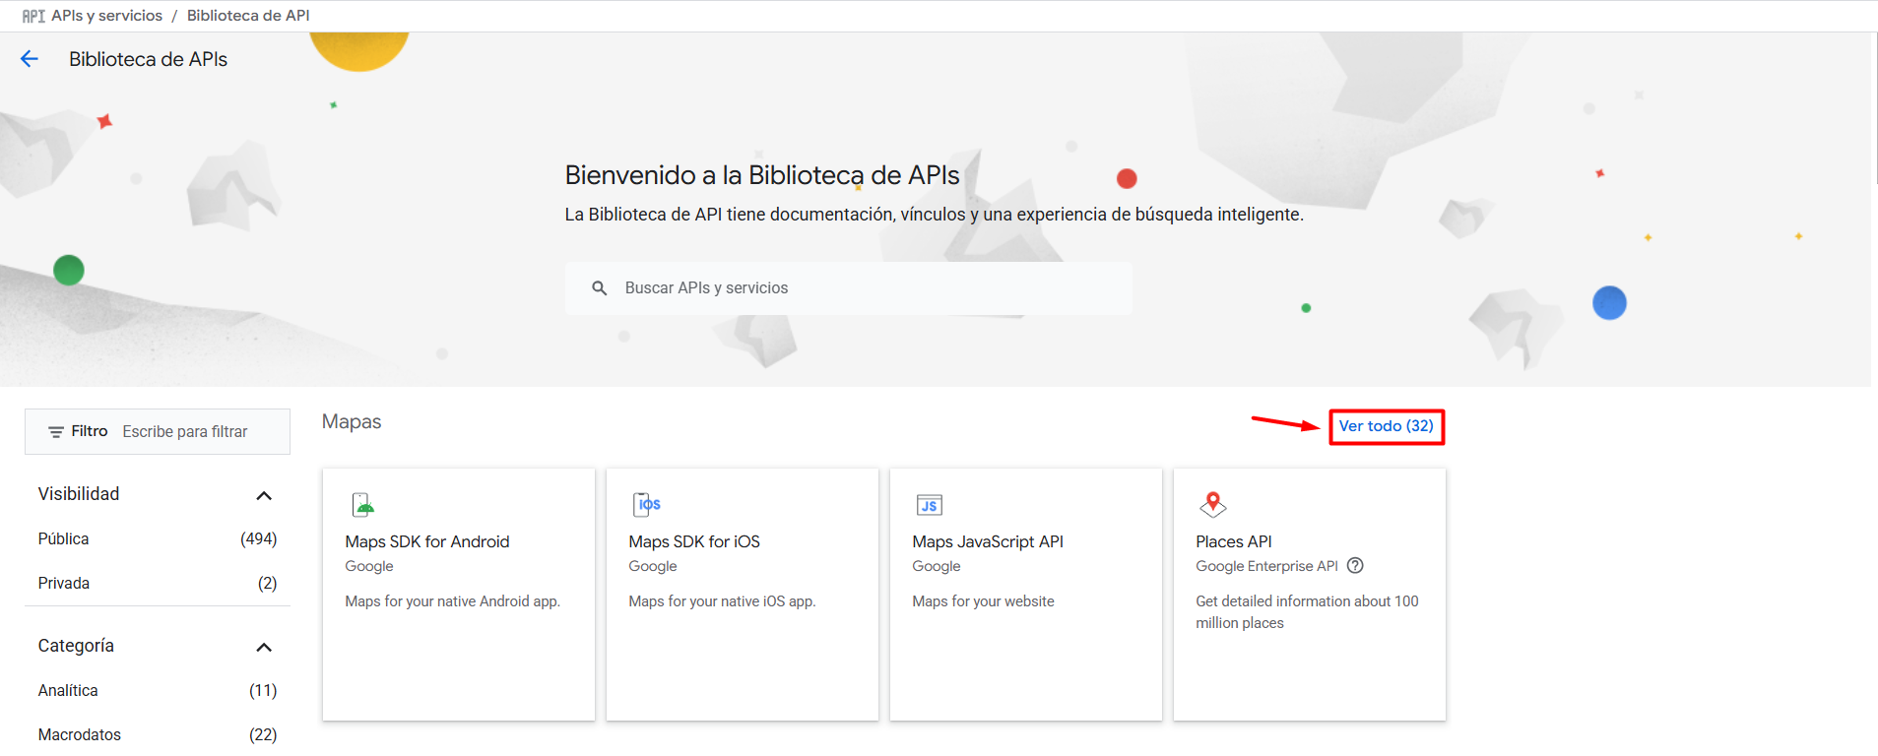Collapse the Visibilidad section
Screen dimensions: 1878x756
(264, 495)
